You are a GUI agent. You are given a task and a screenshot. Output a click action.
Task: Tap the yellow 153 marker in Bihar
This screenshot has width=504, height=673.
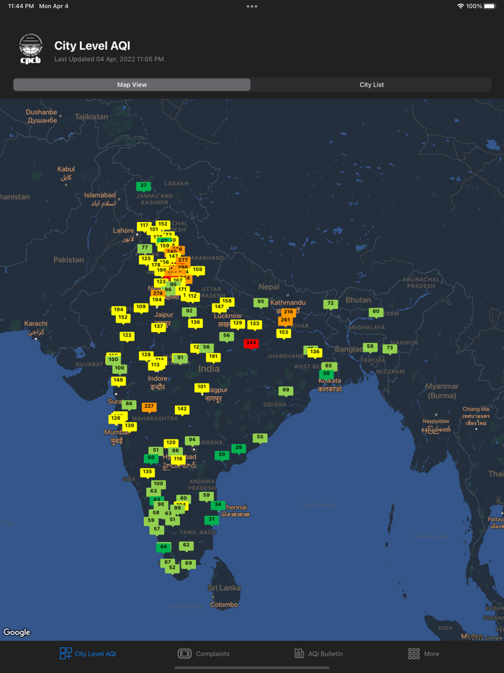click(284, 333)
